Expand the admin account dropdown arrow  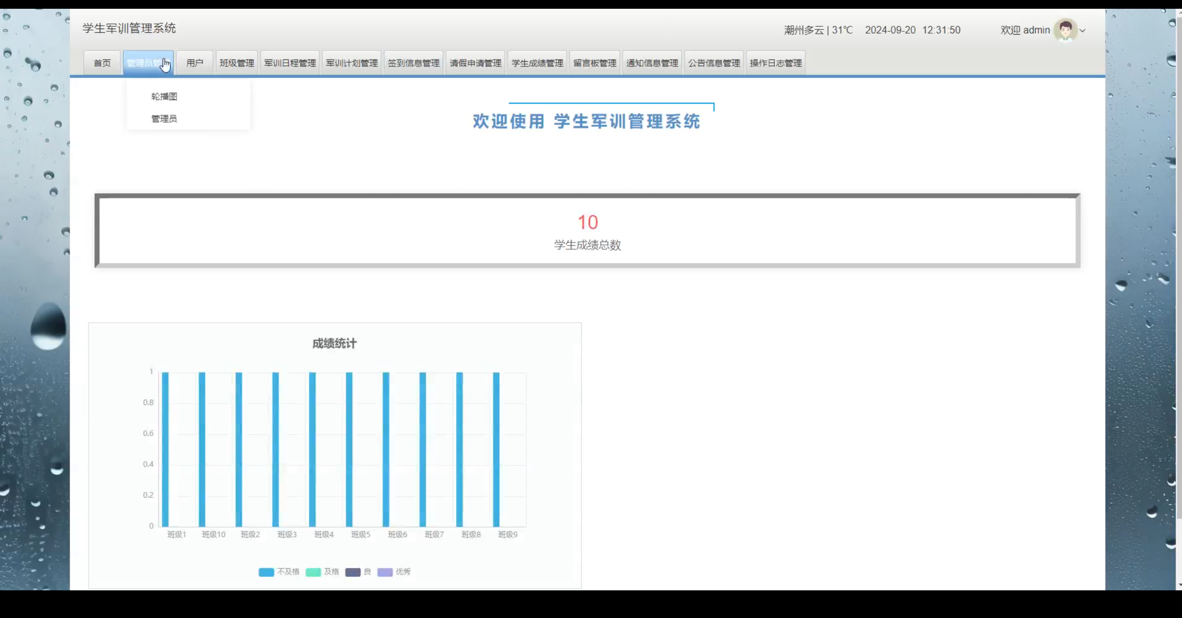[x=1082, y=31]
